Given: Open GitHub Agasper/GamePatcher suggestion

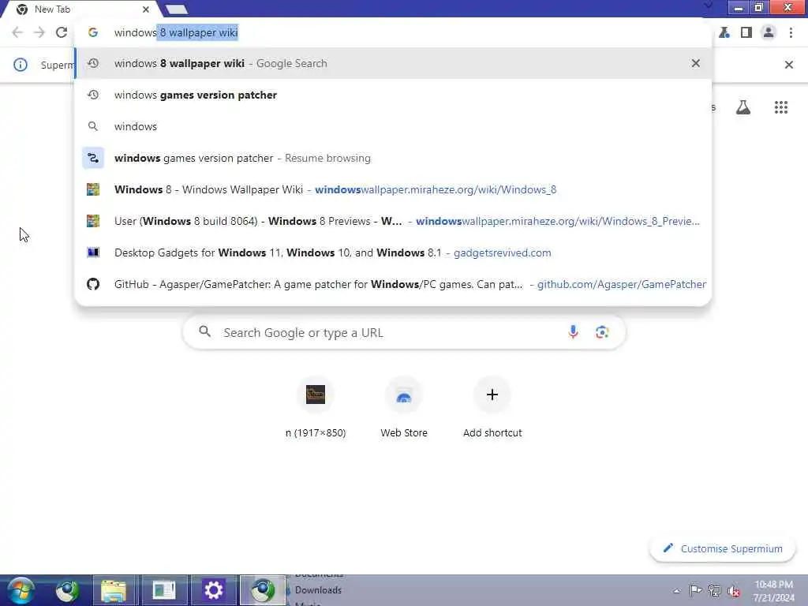Looking at the screenshot, I should (x=393, y=284).
